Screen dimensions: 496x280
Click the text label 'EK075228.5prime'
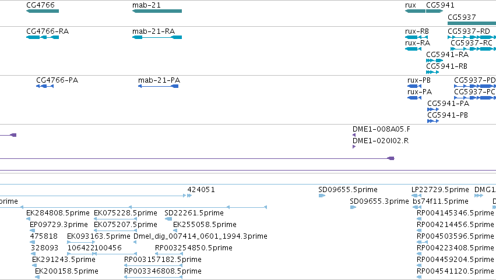coord(125,213)
